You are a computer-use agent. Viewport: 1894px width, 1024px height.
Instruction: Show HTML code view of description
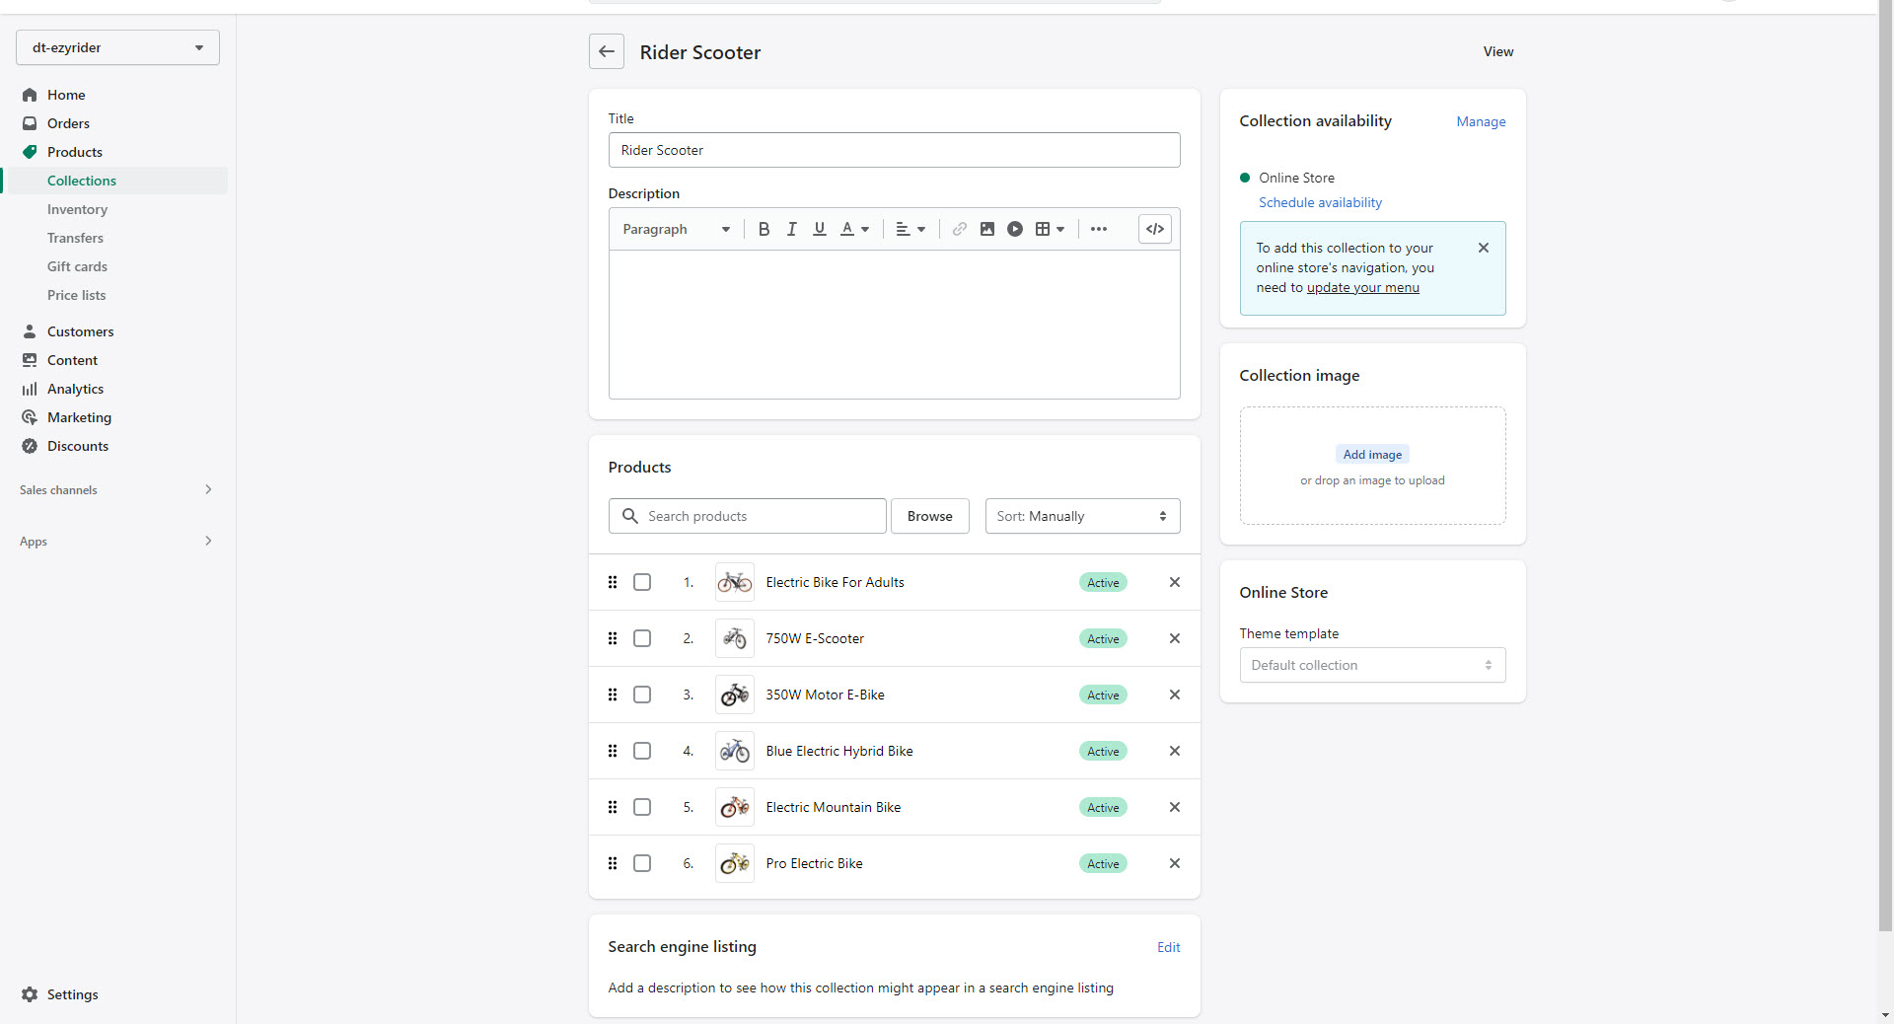point(1154,229)
